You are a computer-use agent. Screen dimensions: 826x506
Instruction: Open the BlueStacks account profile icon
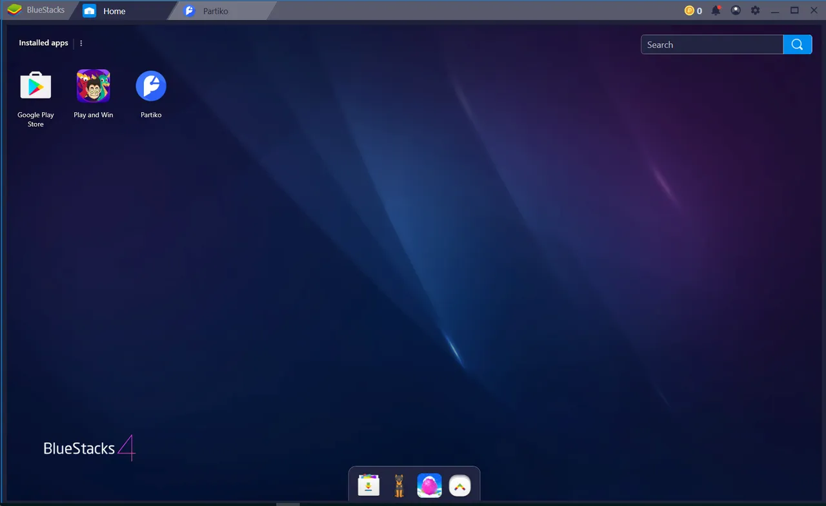click(736, 11)
